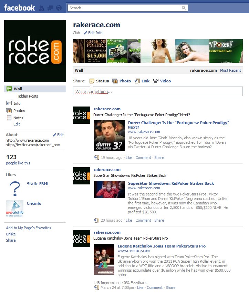Click the durrrr challenge 3 article image
249x293 pixels.
pos(109,136)
